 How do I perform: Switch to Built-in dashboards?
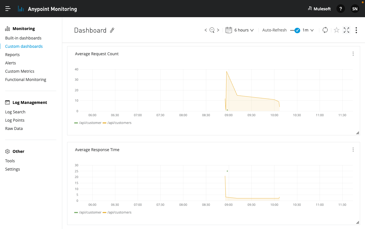23,38
